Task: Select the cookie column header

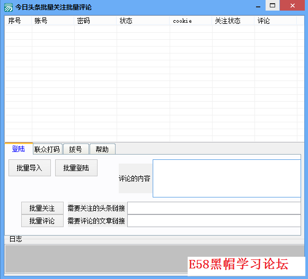Action: pos(191,21)
